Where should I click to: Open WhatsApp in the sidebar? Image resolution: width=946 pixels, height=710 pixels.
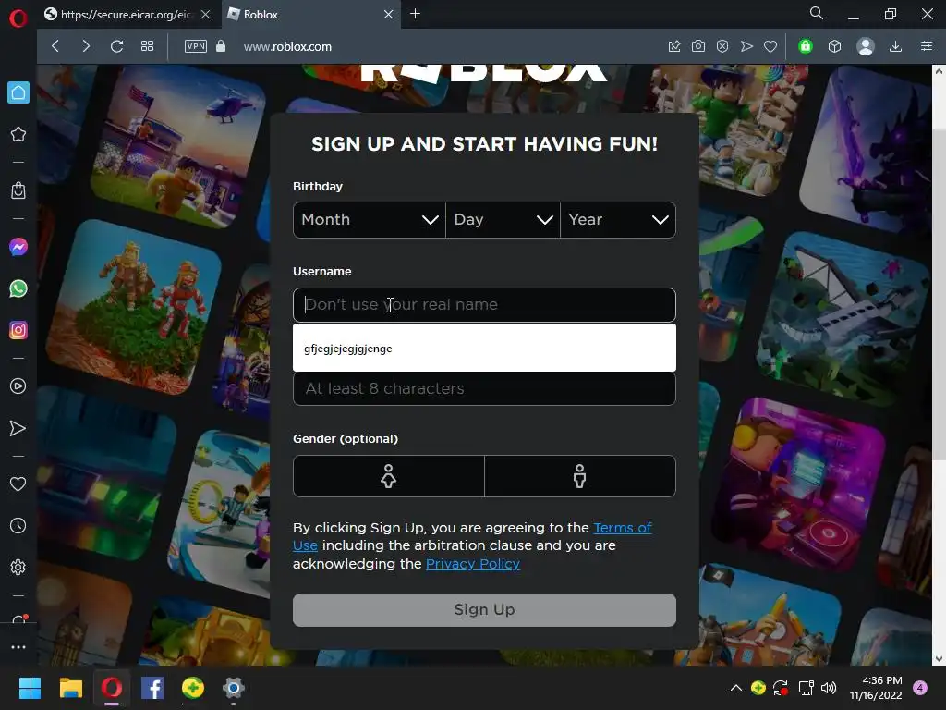[x=18, y=288]
